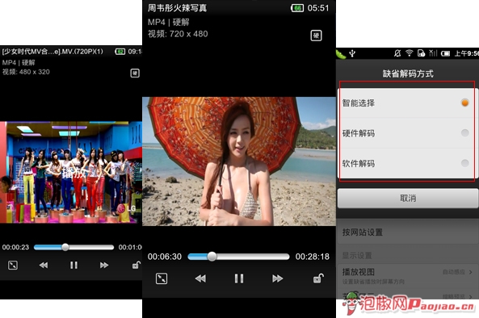
Task: Tap battery indicator in left player header
Action: pos(120,52)
